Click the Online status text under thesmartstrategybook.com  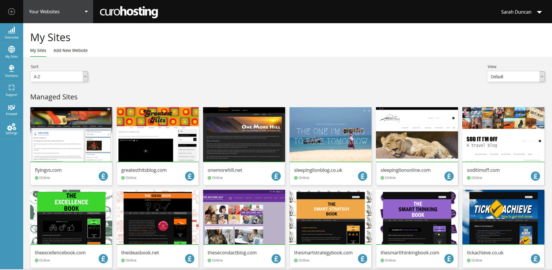tap(304, 260)
